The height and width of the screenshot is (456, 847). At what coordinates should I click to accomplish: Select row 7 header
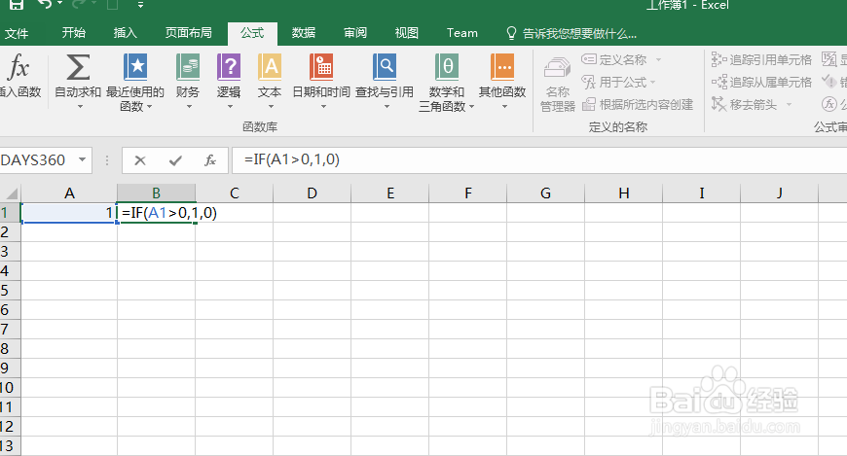tap(10, 330)
